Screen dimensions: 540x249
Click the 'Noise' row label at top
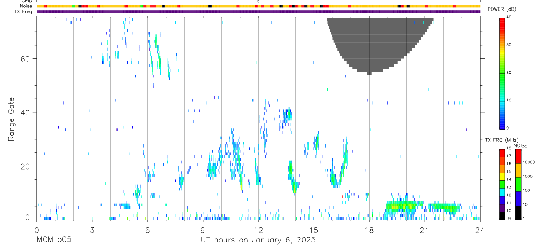26,6
